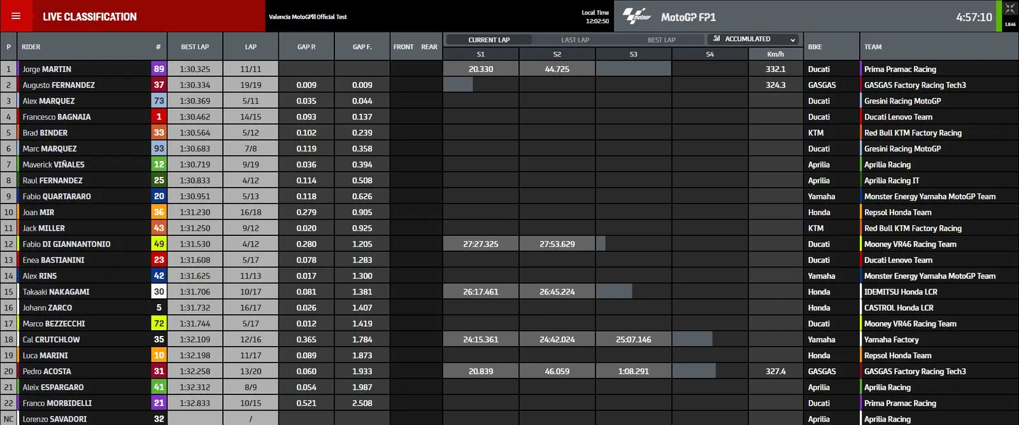The image size is (1019, 425).
Task: Select rider Joan MIR
Action: point(38,212)
